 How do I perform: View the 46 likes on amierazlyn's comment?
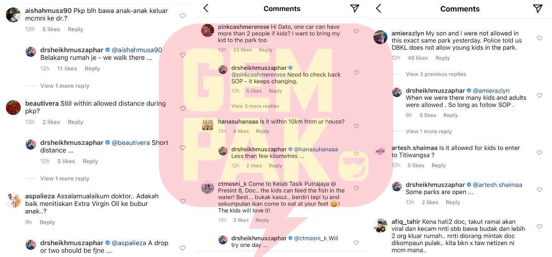(418, 58)
